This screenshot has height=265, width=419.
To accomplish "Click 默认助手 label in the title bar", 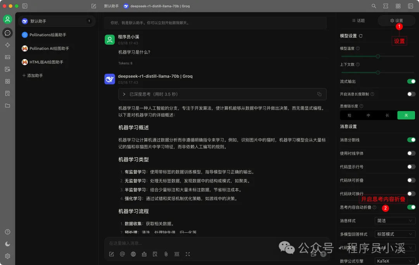I will pos(111,6).
